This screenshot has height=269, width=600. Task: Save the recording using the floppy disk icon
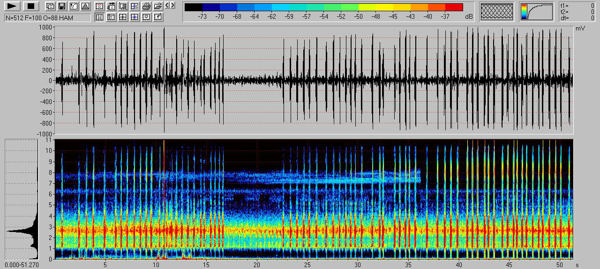pos(61,7)
